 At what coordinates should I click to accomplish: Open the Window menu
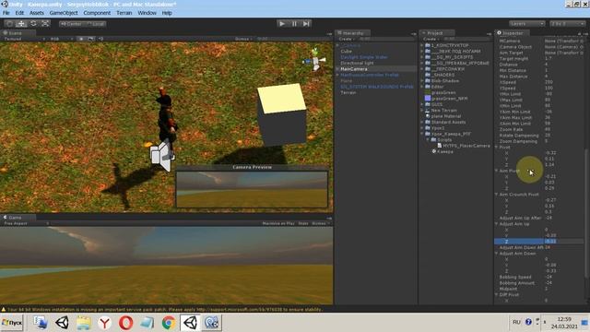tap(147, 13)
